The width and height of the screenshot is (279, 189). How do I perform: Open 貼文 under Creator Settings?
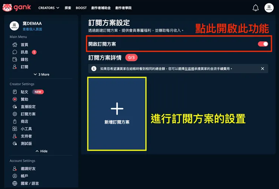tap(25, 92)
